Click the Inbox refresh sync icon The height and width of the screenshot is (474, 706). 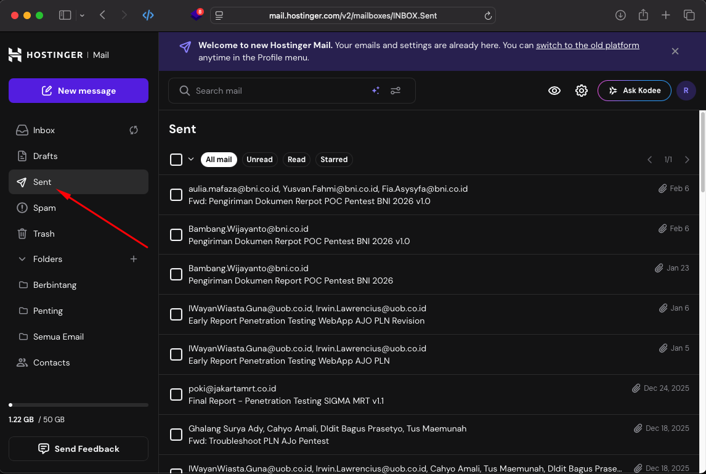[x=134, y=130]
